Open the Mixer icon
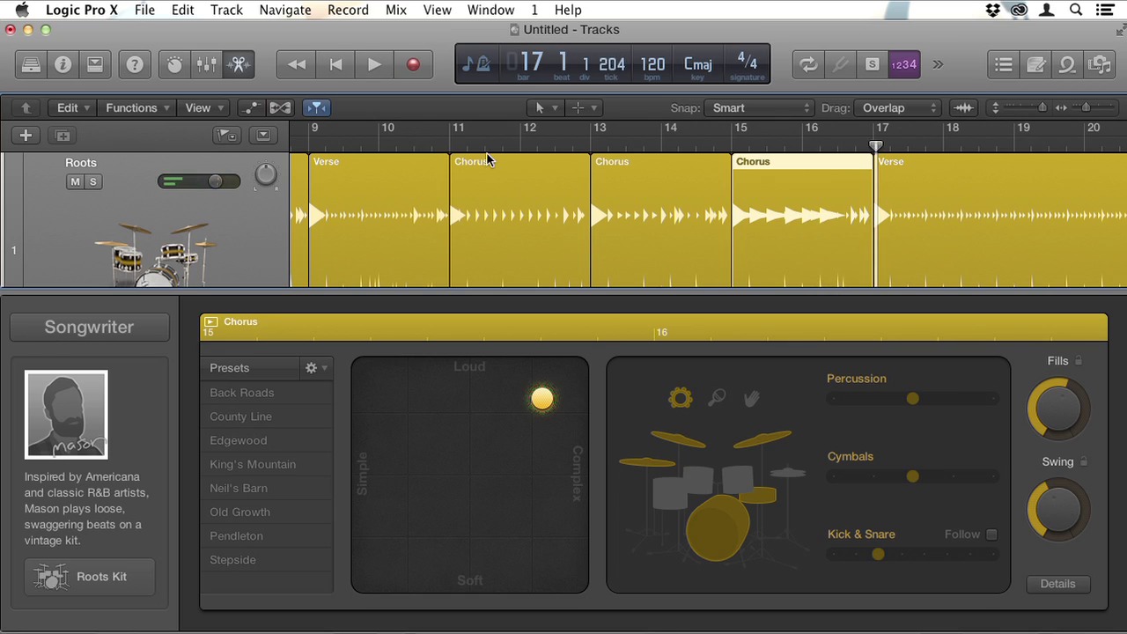This screenshot has width=1127, height=634. click(x=206, y=64)
